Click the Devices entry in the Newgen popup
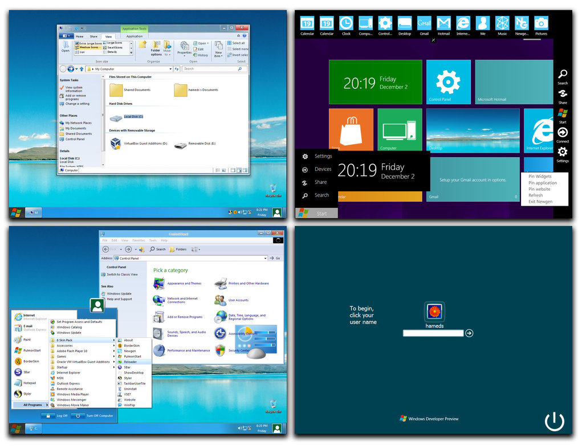The width and height of the screenshot is (582, 446). [x=319, y=169]
